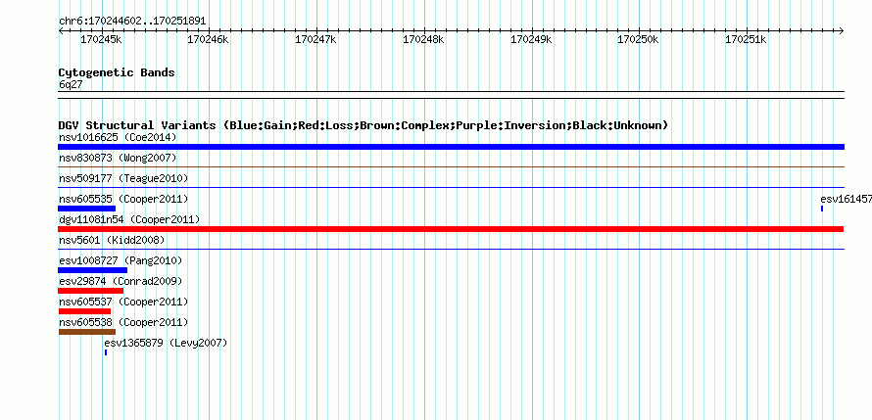Click the right arrowhead of the ruler
Image resolution: width=872 pixels, height=420 pixels.
[842, 31]
